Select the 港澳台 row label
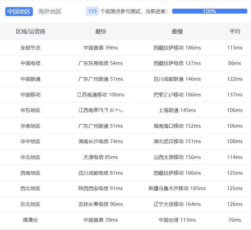 coord(31,220)
